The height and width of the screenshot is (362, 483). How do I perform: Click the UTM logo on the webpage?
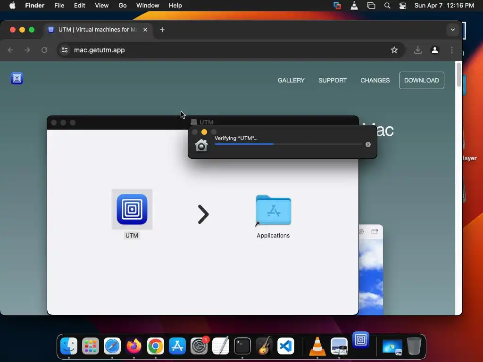click(17, 78)
